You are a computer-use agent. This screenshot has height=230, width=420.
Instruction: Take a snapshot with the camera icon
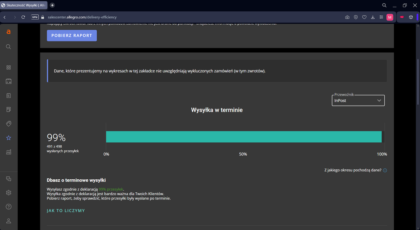(x=347, y=17)
